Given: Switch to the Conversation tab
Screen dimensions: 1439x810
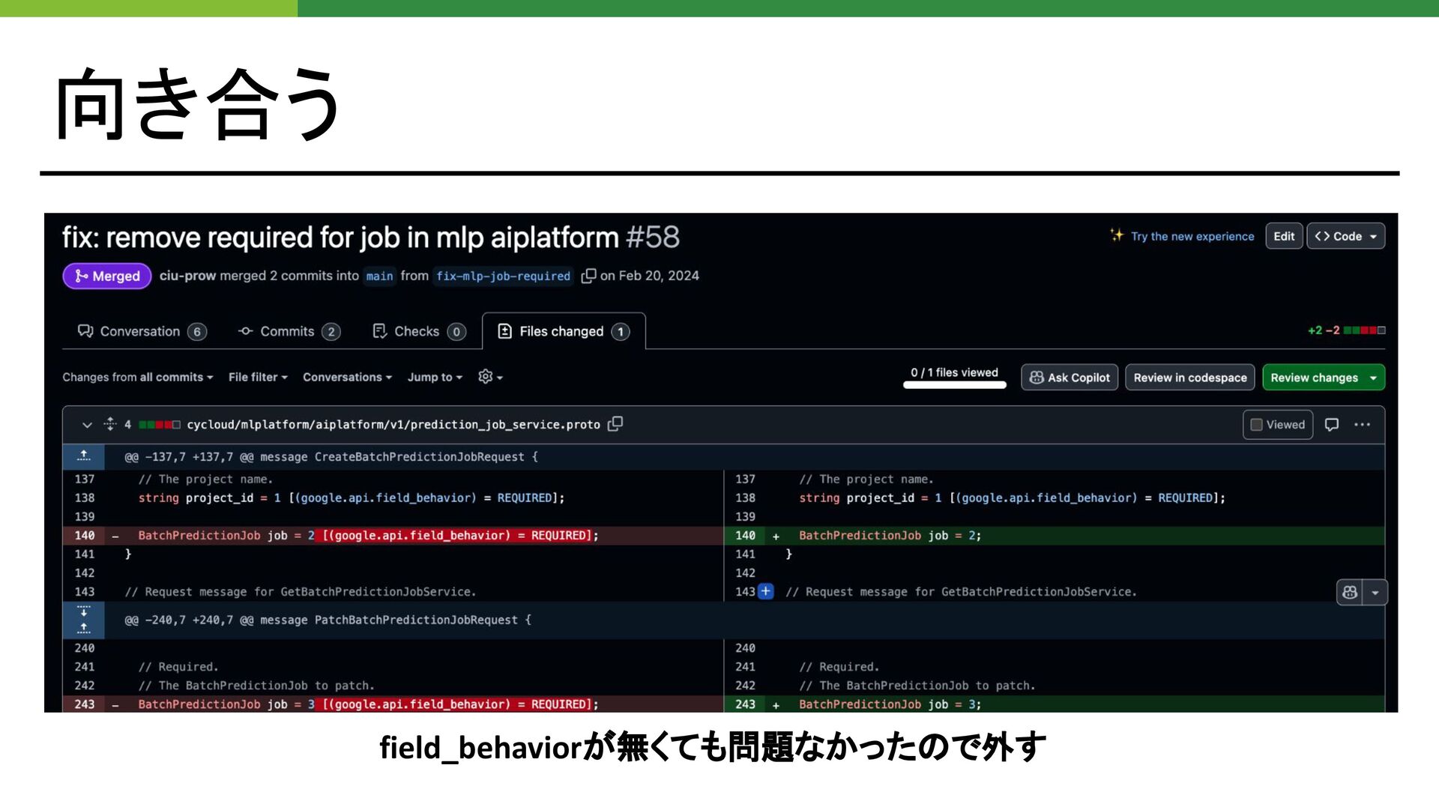Looking at the screenshot, I should click(x=141, y=331).
